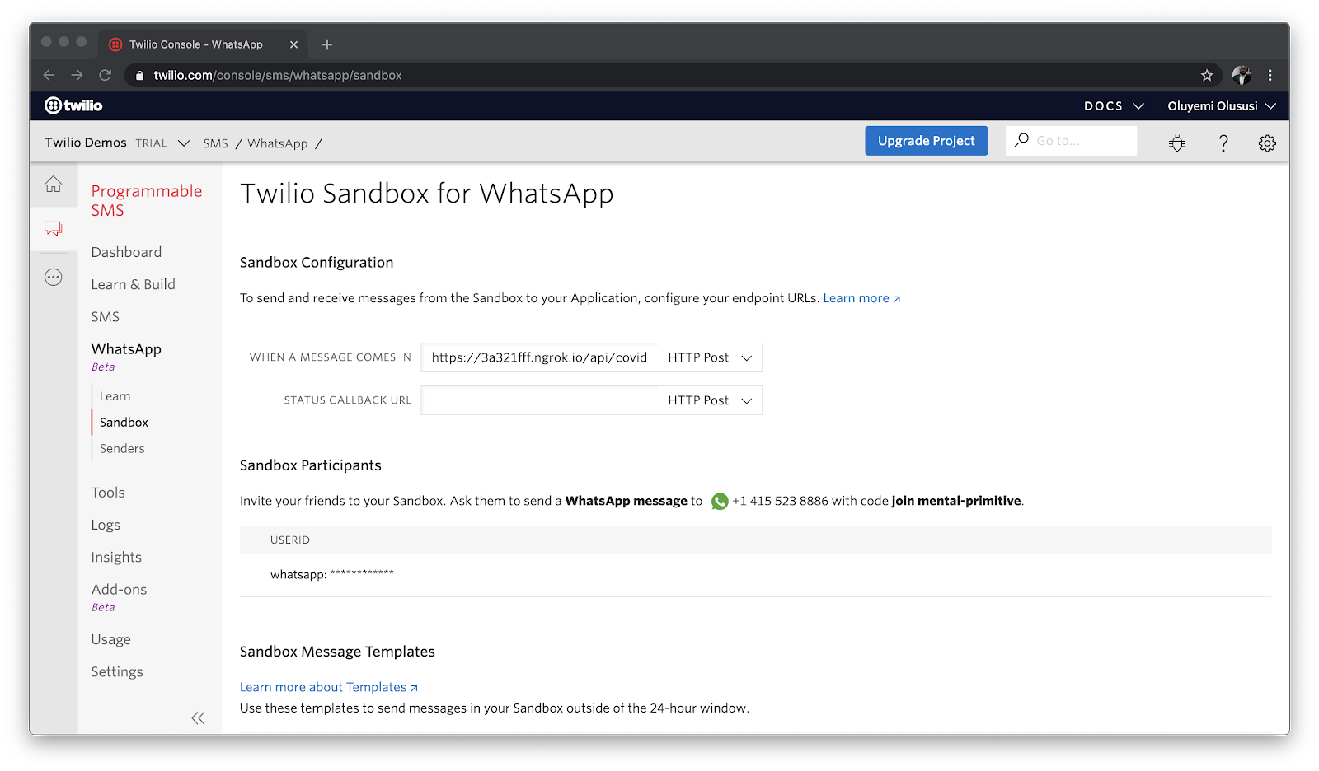Open Logs in the sidebar
This screenshot has height=771, width=1319.
[x=106, y=525]
